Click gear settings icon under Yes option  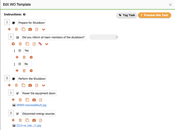coord(31,57)
